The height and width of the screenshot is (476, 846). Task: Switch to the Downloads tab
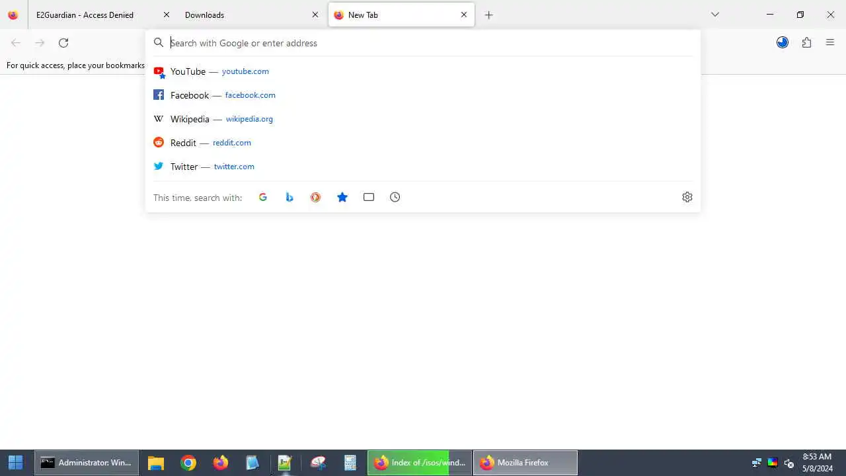pos(251,15)
